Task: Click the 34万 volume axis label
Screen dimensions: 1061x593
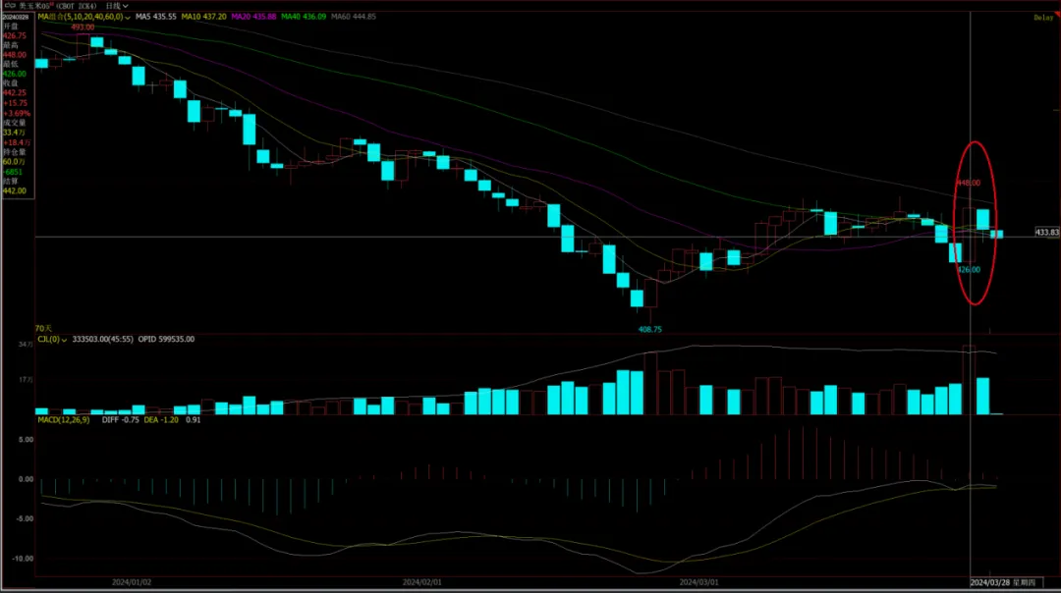Action: click(26, 345)
